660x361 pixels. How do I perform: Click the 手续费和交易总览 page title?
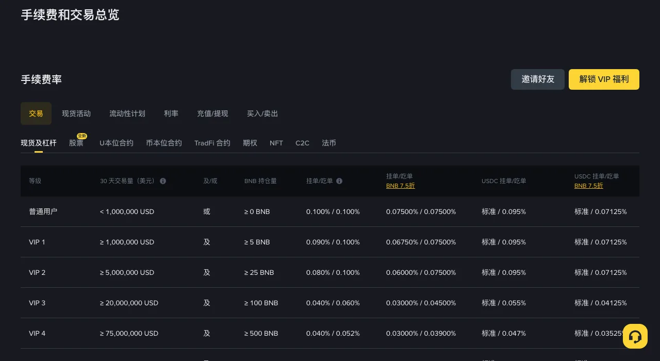click(x=70, y=14)
